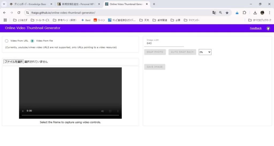Image resolution: width=274 pixels, height=146 pixels.
Task: Open the GitHub icon in purple header
Action: coord(268,28)
